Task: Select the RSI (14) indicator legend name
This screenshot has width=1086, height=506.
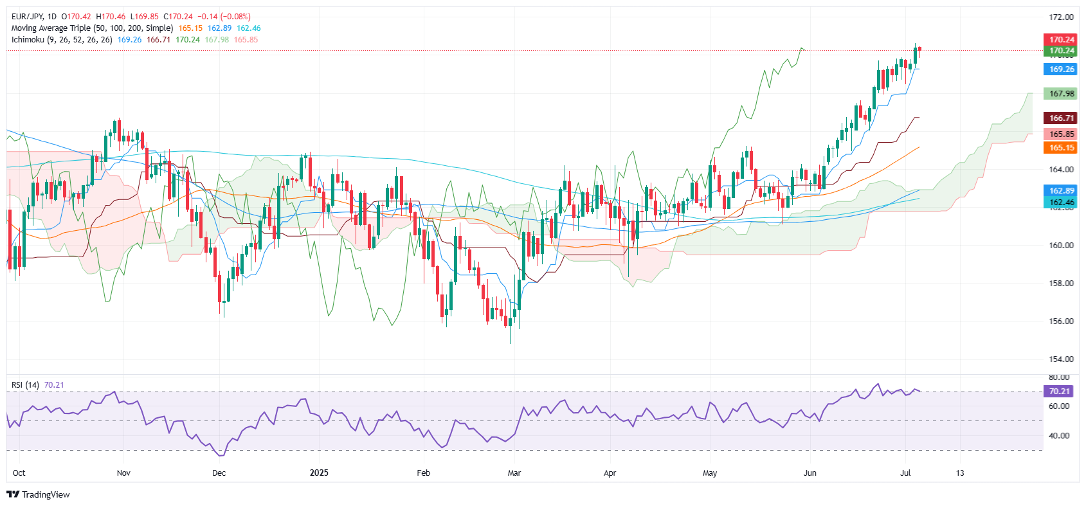Action: coord(25,385)
